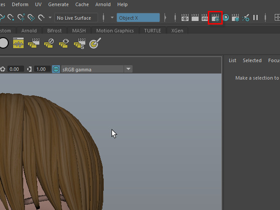Toggle the color management view transform button
Screen dimensions: 280x210
coord(56,69)
